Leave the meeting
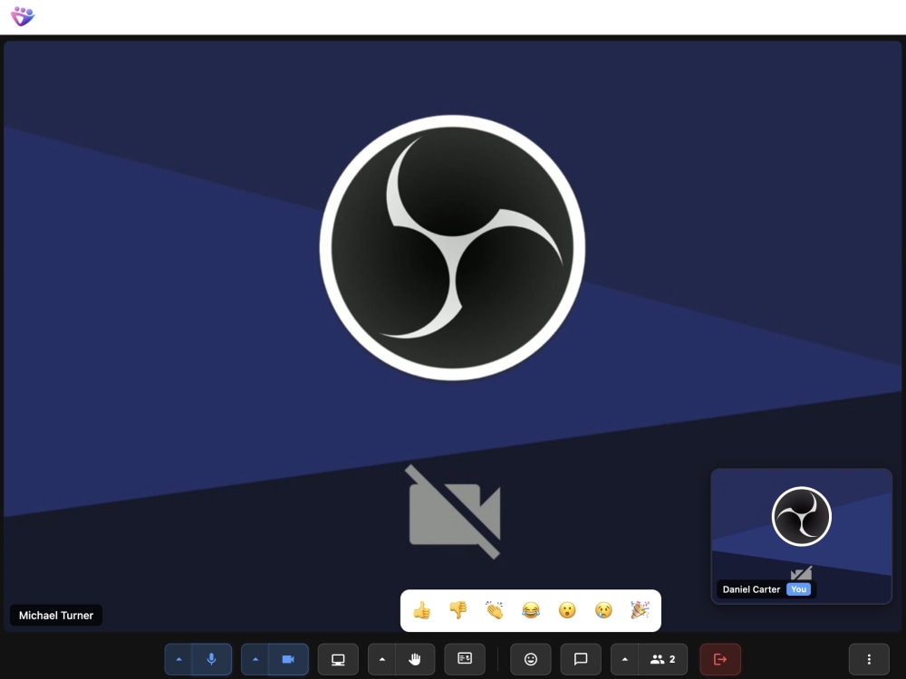Viewport: 906px width, 679px height. [x=720, y=659]
